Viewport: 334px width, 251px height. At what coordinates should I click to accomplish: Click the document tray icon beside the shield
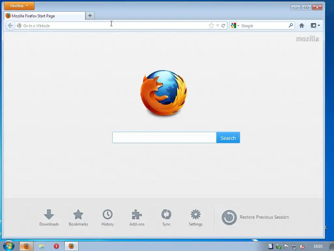coord(270,246)
